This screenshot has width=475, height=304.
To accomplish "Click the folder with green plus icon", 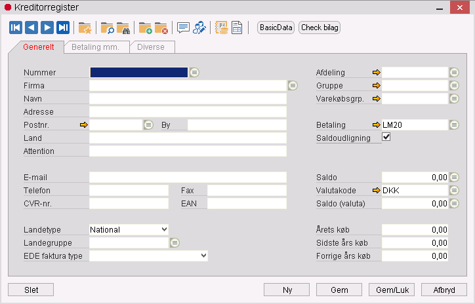I will tap(145, 28).
